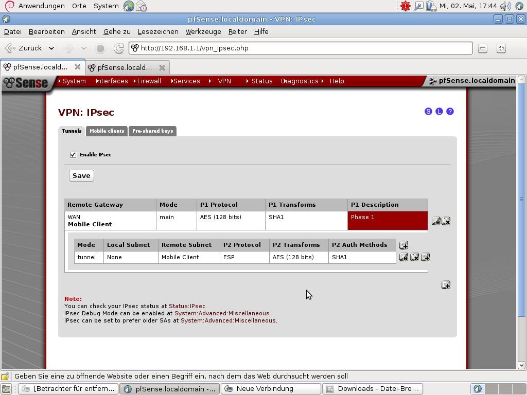This screenshot has height=395, width=527.
Task: Duplicate the tunnel phase 2 entry
Action: pyautogui.click(x=426, y=257)
